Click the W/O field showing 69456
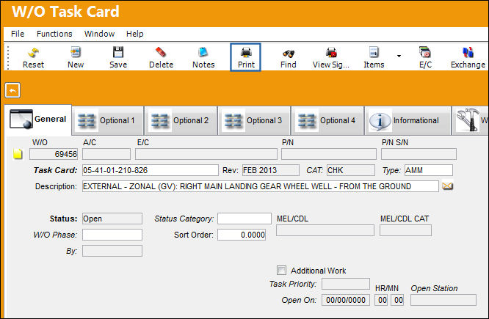This screenshot has height=319, width=489. point(54,154)
